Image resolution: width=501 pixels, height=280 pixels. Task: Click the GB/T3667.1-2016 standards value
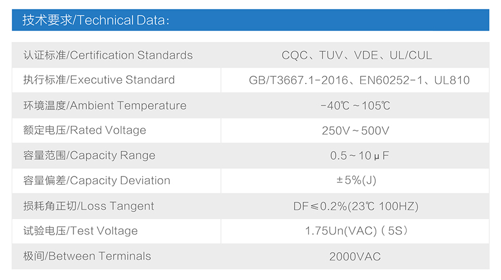tap(359, 80)
